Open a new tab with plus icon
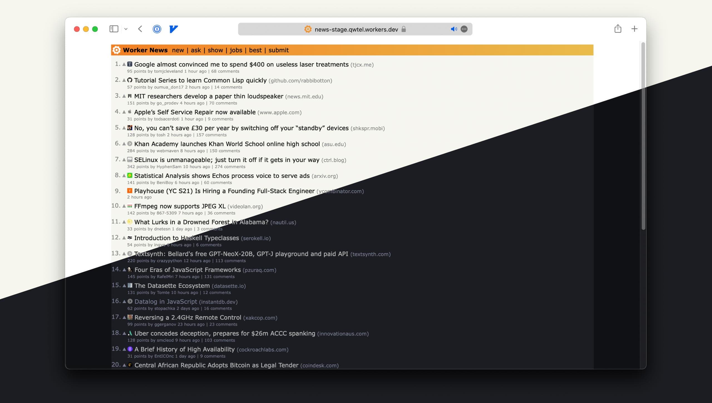712x403 pixels. pyautogui.click(x=634, y=29)
